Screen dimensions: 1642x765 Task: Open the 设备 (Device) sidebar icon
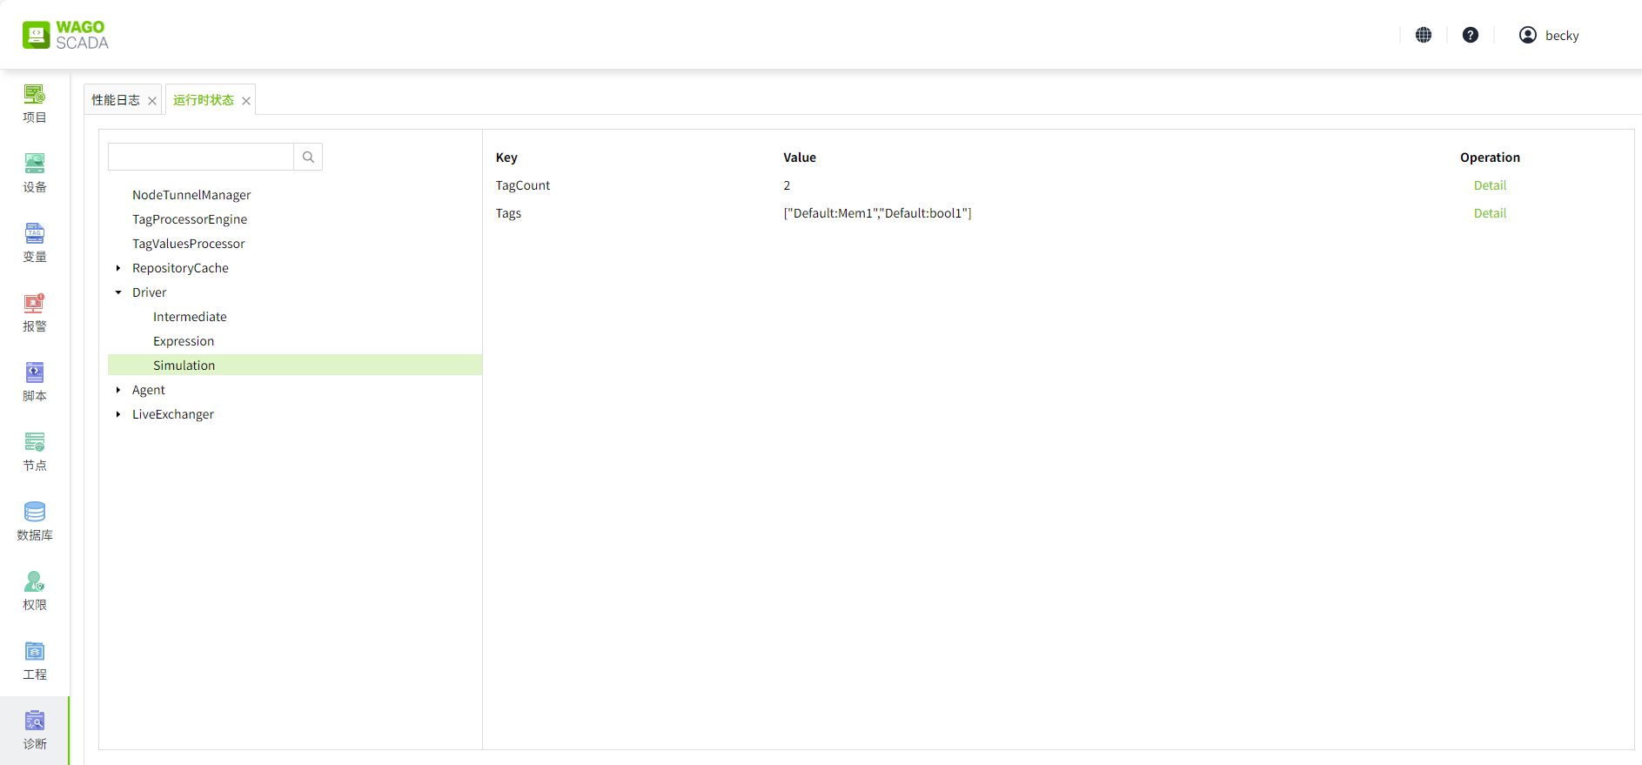(x=35, y=173)
